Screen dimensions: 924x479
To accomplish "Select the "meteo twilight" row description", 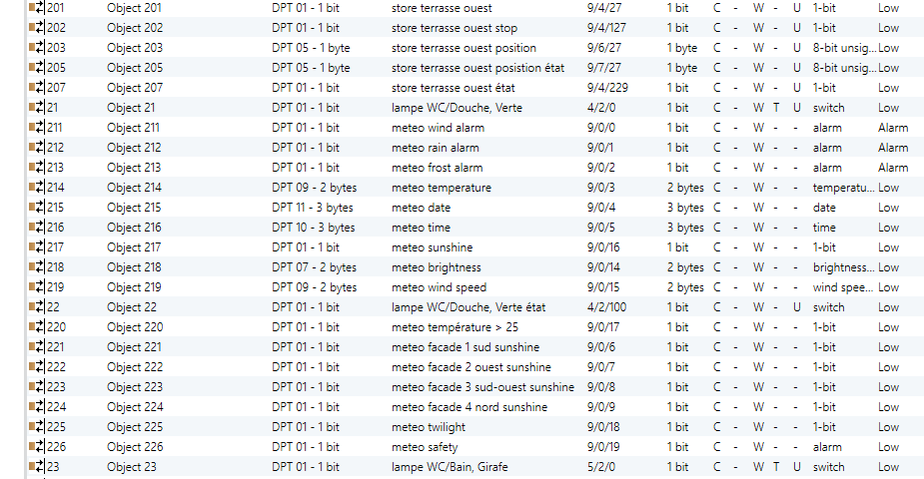I will coord(428,427).
